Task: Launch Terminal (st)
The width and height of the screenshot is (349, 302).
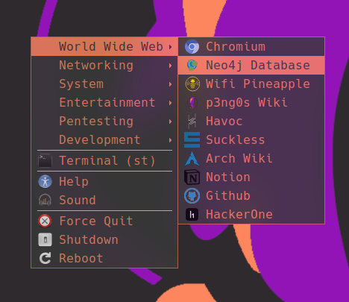Action: (104, 160)
